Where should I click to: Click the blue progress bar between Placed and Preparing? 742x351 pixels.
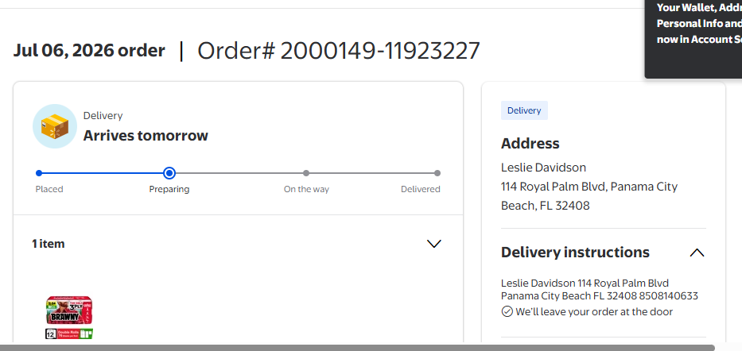[x=103, y=173]
